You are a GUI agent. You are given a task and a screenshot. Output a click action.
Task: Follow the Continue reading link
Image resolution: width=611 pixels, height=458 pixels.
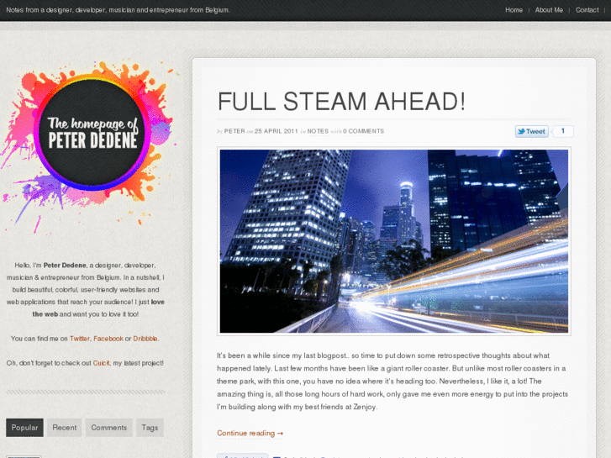(250, 433)
